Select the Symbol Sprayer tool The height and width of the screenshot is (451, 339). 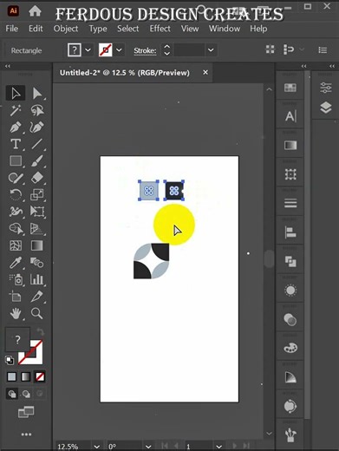coord(16,279)
